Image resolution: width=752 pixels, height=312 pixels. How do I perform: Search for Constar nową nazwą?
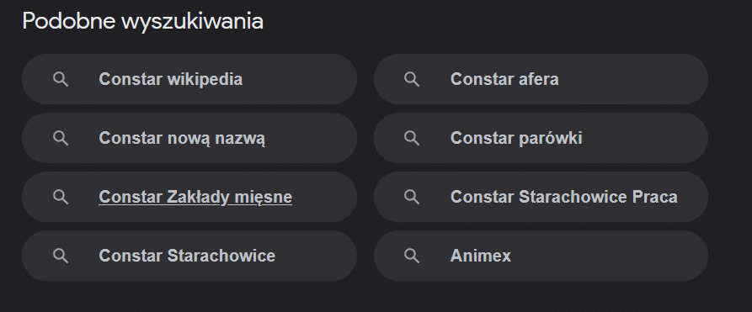click(x=182, y=138)
